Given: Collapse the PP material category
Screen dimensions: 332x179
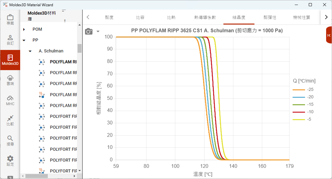Looking at the screenshot, I should tap(25, 40).
